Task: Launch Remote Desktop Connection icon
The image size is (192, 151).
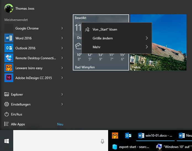Action: [x=9, y=58]
